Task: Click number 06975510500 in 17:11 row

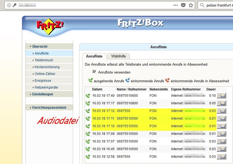Action: (127, 119)
